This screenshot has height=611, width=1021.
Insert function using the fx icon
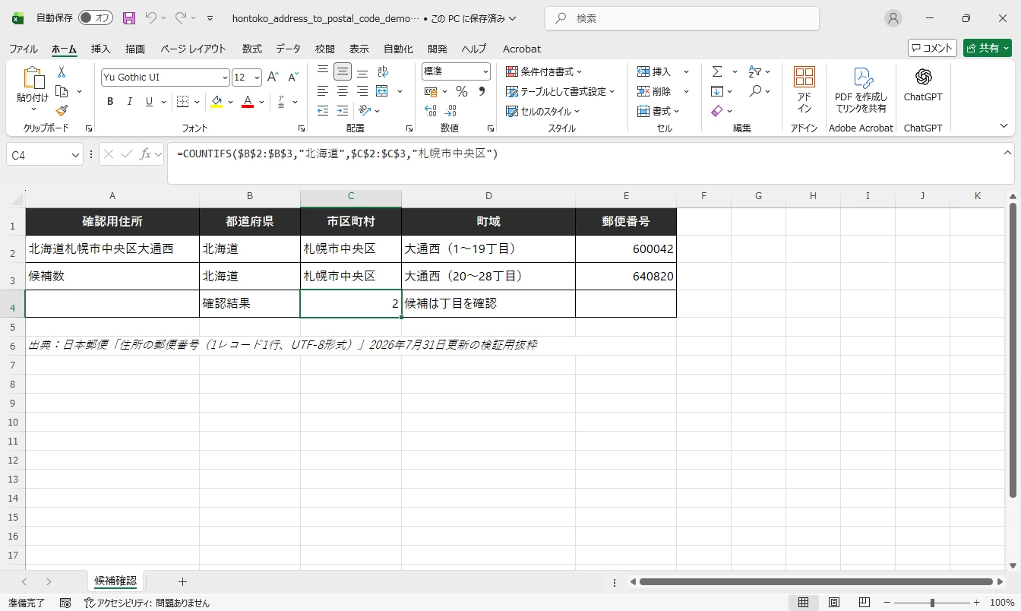tap(145, 154)
